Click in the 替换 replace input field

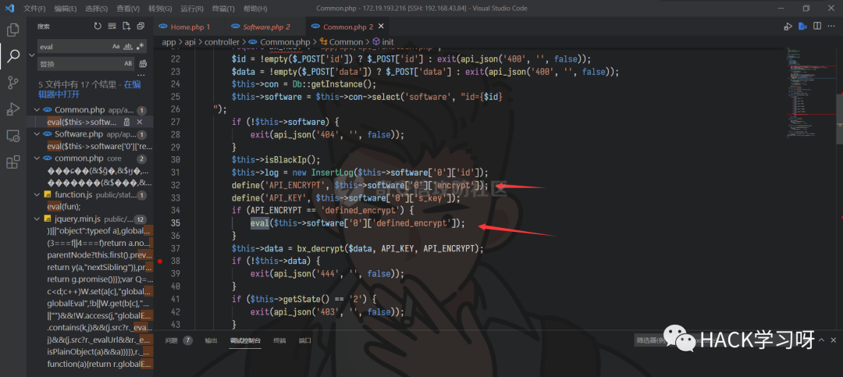point(74,64)
